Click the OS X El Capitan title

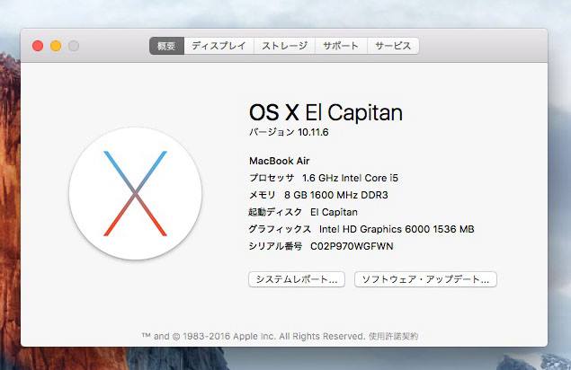click(x=326, y=112)
